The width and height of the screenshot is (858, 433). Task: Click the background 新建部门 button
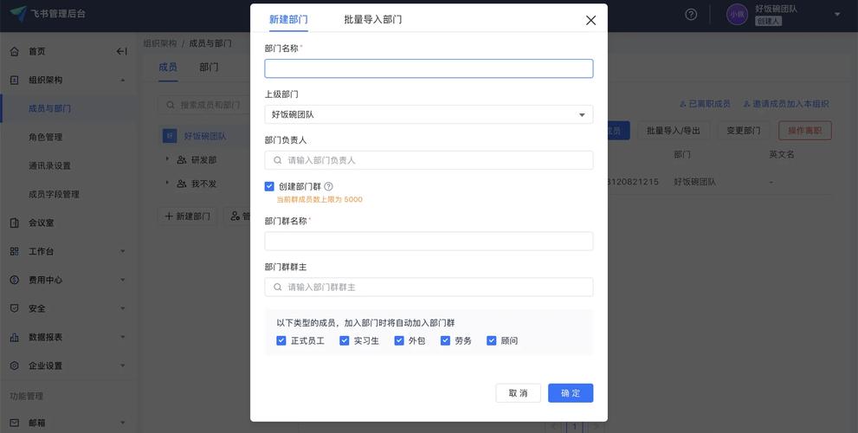tap(188, 216)
